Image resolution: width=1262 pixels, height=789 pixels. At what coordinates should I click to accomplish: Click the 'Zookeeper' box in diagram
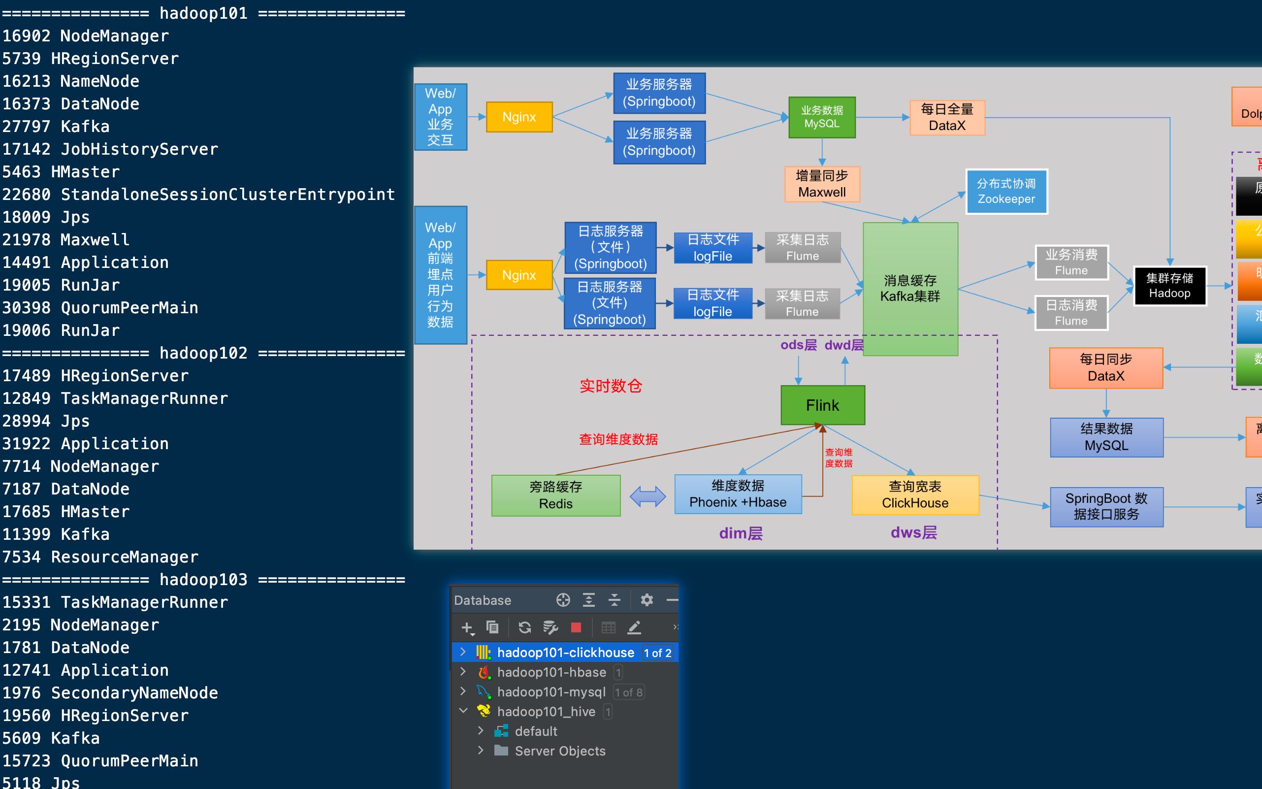[x=1006, y=192]
